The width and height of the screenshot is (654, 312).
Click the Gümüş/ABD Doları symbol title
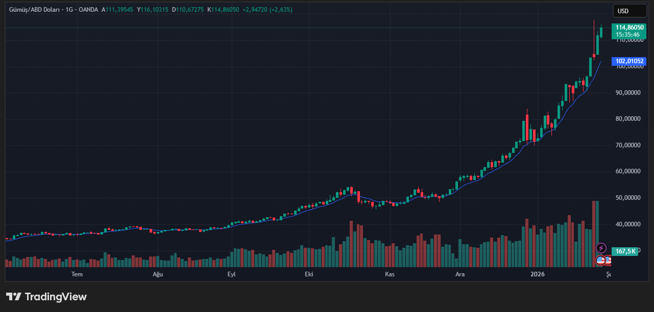pyautogui.click(x=33, y=10)
